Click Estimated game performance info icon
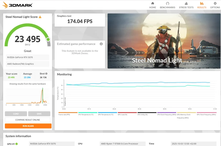221x146 pixels. [x=101, y=44]
